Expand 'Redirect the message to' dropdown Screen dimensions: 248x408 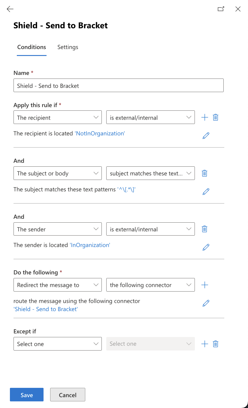click(58, 285)
